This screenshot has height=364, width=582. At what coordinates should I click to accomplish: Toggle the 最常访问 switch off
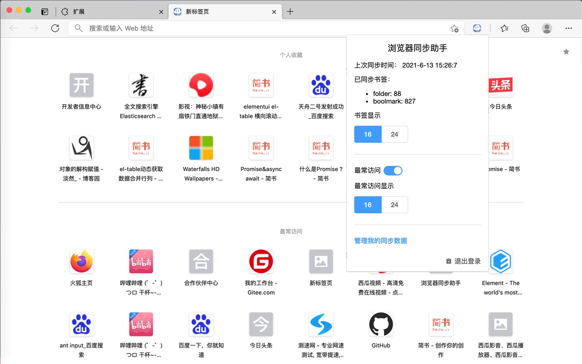pyautogui.click(x=393, y=171)
